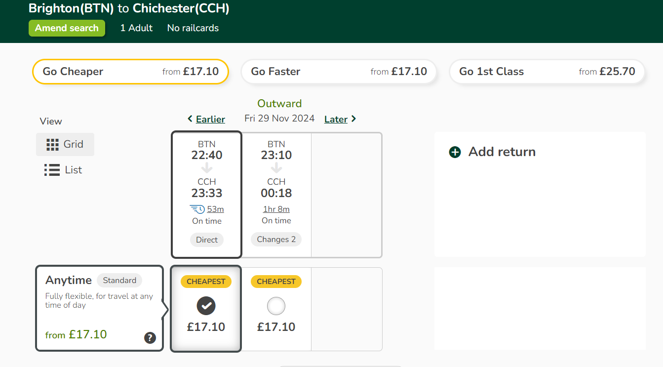The height and width of the screenshot is (367, 663).
Task: Click the left chevron beside Earlier
Action: (x=190, y=119)
